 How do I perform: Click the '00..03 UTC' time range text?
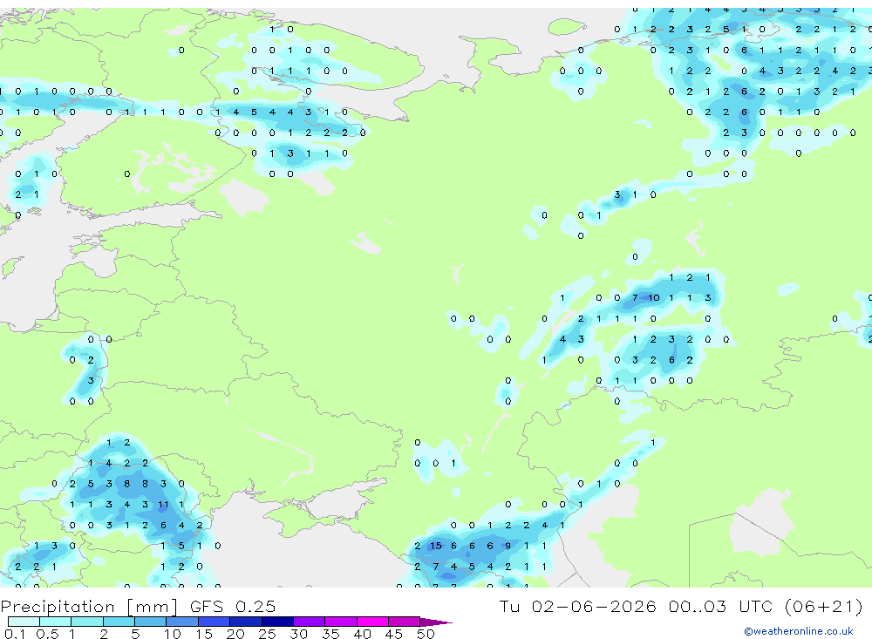coord(720,606)
